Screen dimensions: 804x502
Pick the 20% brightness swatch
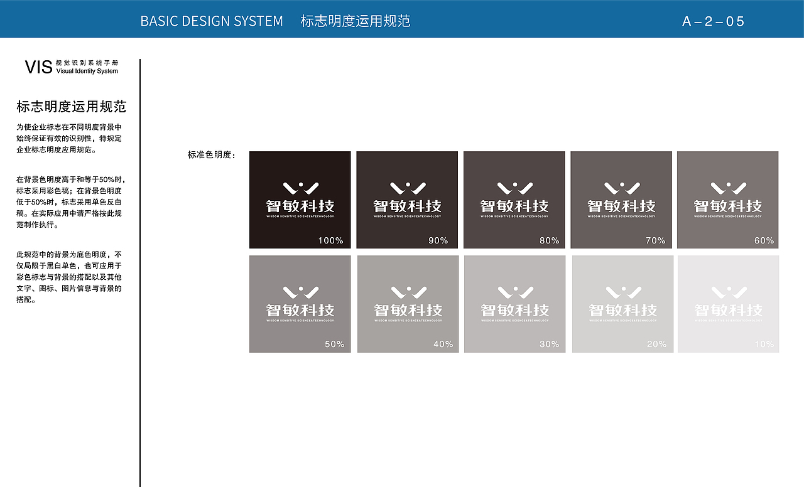click(623, 304)
